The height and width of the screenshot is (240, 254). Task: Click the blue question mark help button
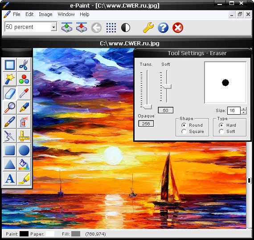[x=163, y=28]
